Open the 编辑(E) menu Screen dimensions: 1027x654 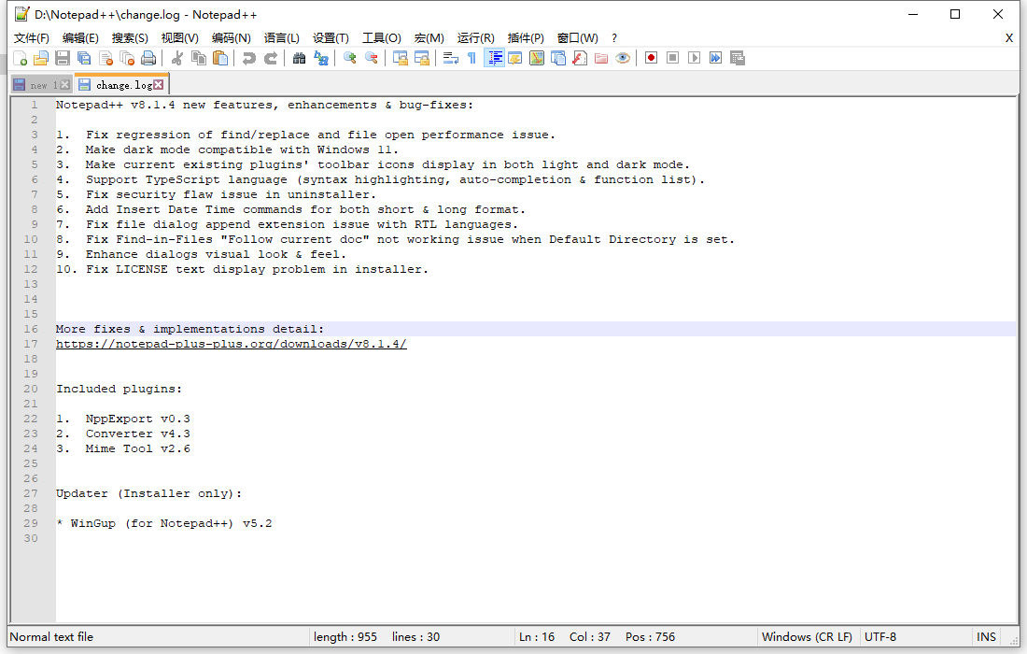pos(80,38)
